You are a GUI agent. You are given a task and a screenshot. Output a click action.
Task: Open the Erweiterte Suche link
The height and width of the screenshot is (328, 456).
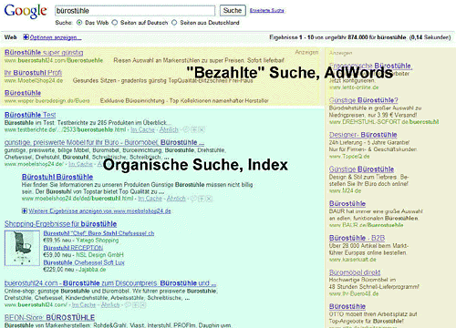(x=267, y=10)
